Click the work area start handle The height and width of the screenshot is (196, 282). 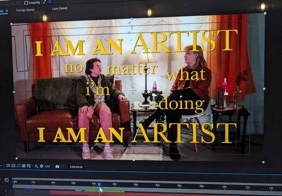pos(14,186)
